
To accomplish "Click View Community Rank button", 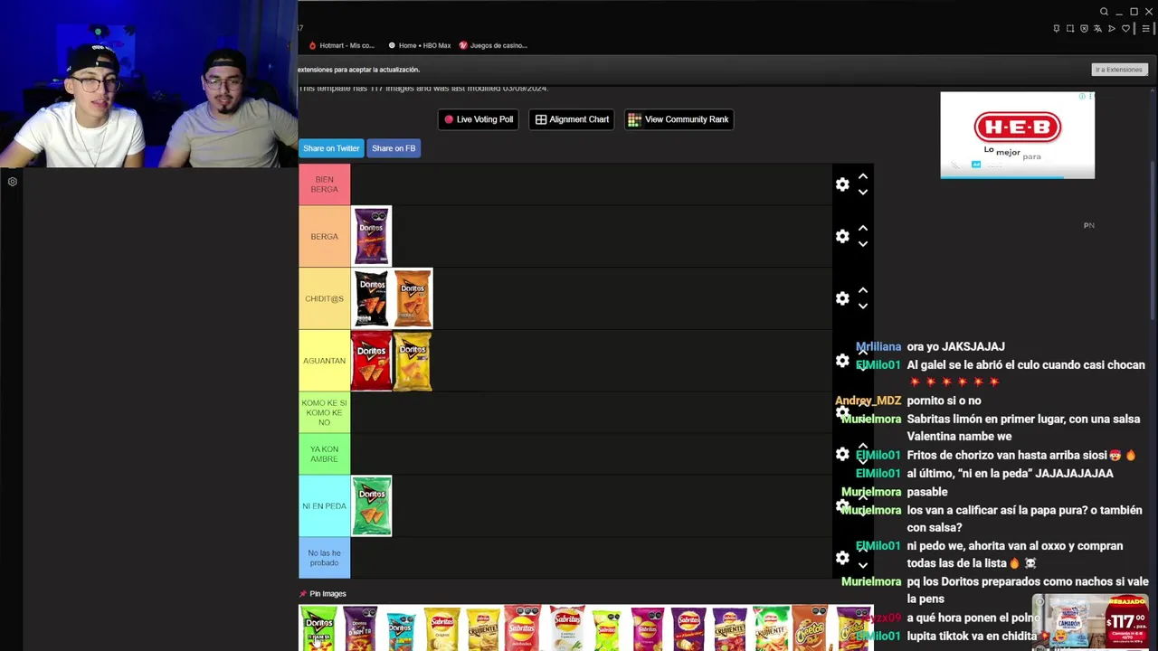I will coord(679,119).
